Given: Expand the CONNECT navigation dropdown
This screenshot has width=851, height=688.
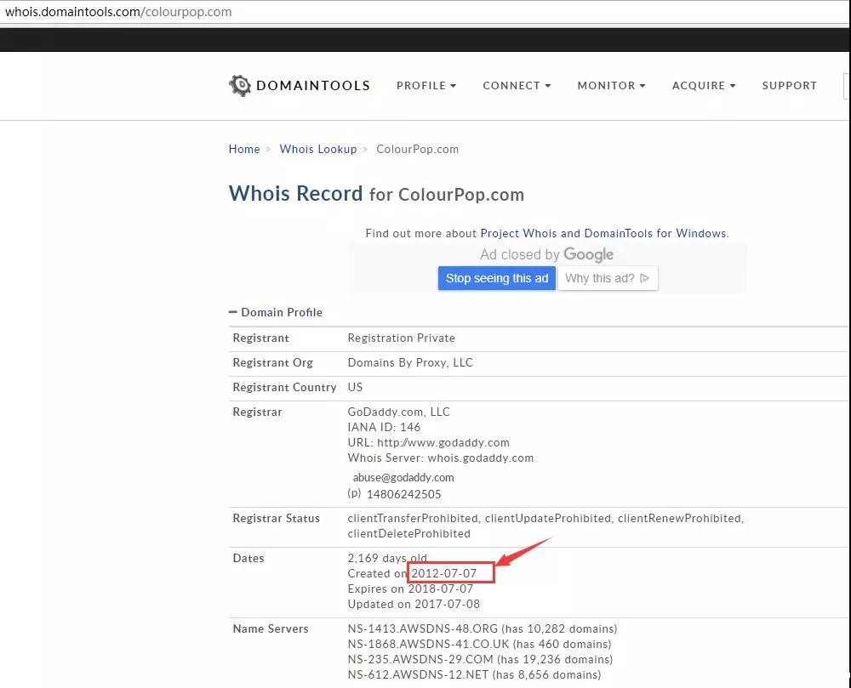Looking at the screenshot, I should point(517,85).
